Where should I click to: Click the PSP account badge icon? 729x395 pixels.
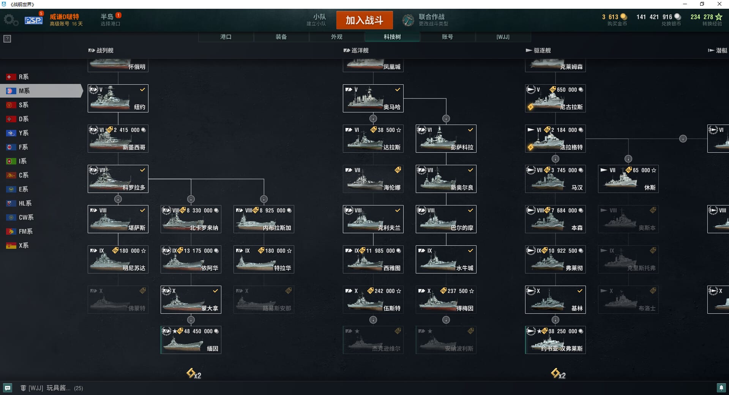click(33, 20)
